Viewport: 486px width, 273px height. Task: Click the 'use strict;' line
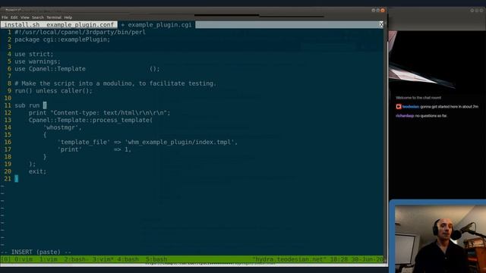pos(33,54)
